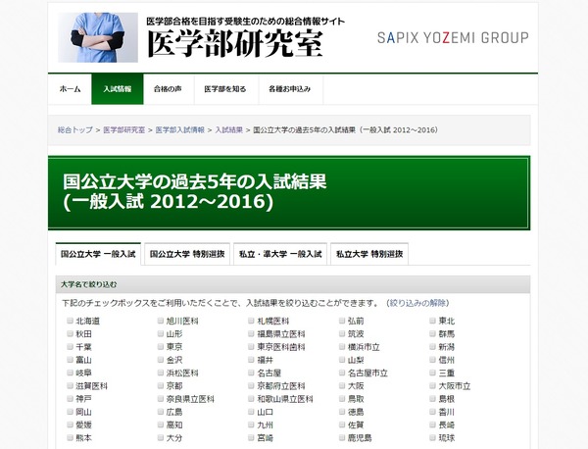The image size is (588, 449).
Task: Check the 名古屋 checkbox
Action: click(x=251, y=373)
